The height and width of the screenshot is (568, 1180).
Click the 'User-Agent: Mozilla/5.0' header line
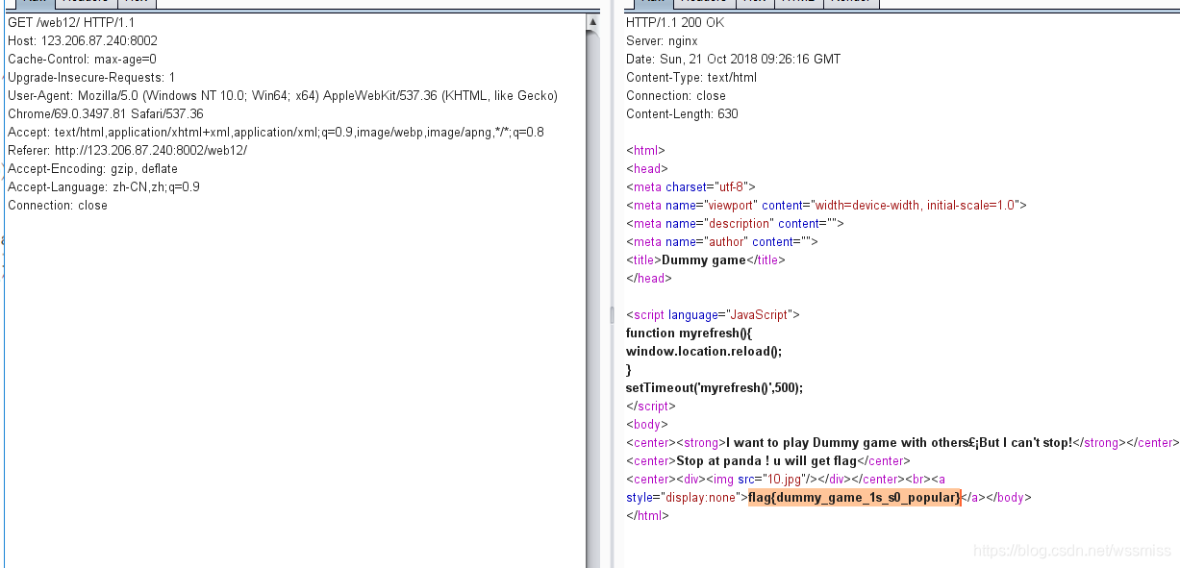tap(283, 95)
